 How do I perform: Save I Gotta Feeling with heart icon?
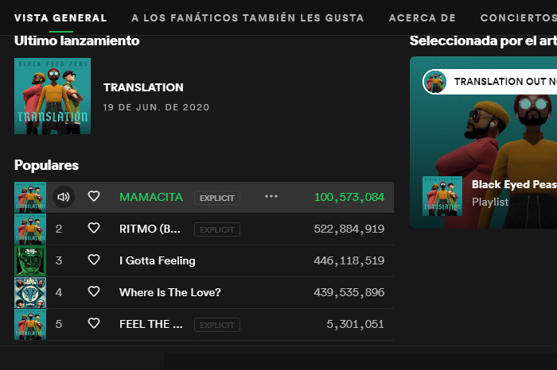coord(94,260)
